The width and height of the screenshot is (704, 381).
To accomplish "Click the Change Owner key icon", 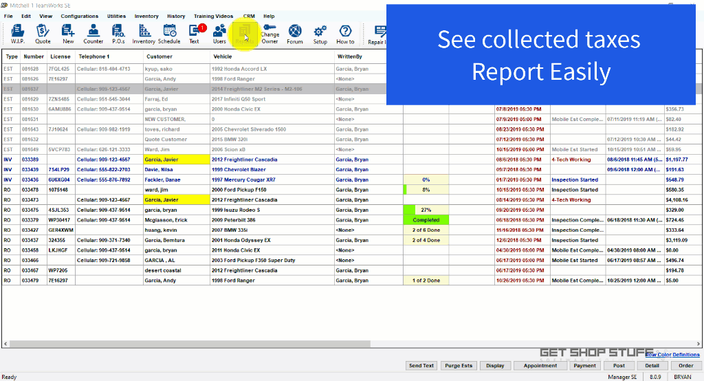I will (269, 32).
